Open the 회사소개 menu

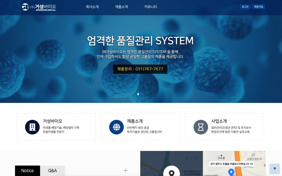(92, 7)
